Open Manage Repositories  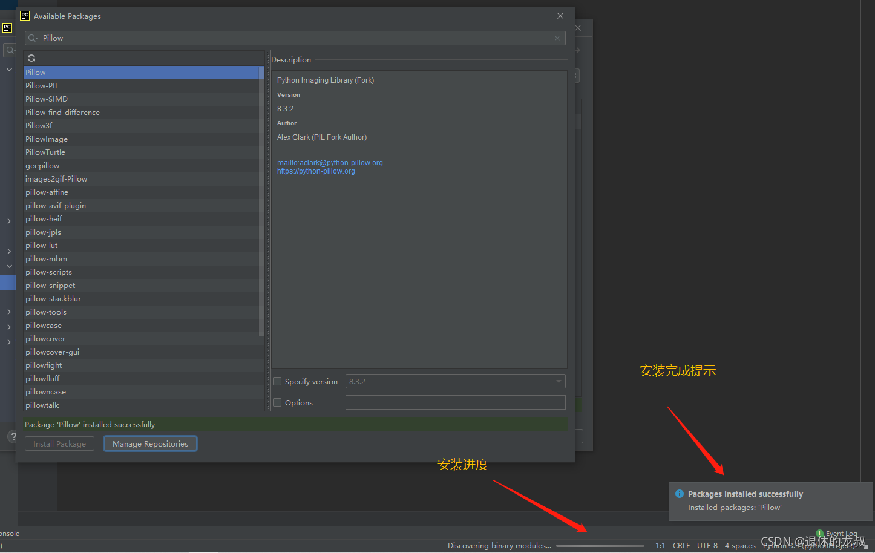coord(150,443)
